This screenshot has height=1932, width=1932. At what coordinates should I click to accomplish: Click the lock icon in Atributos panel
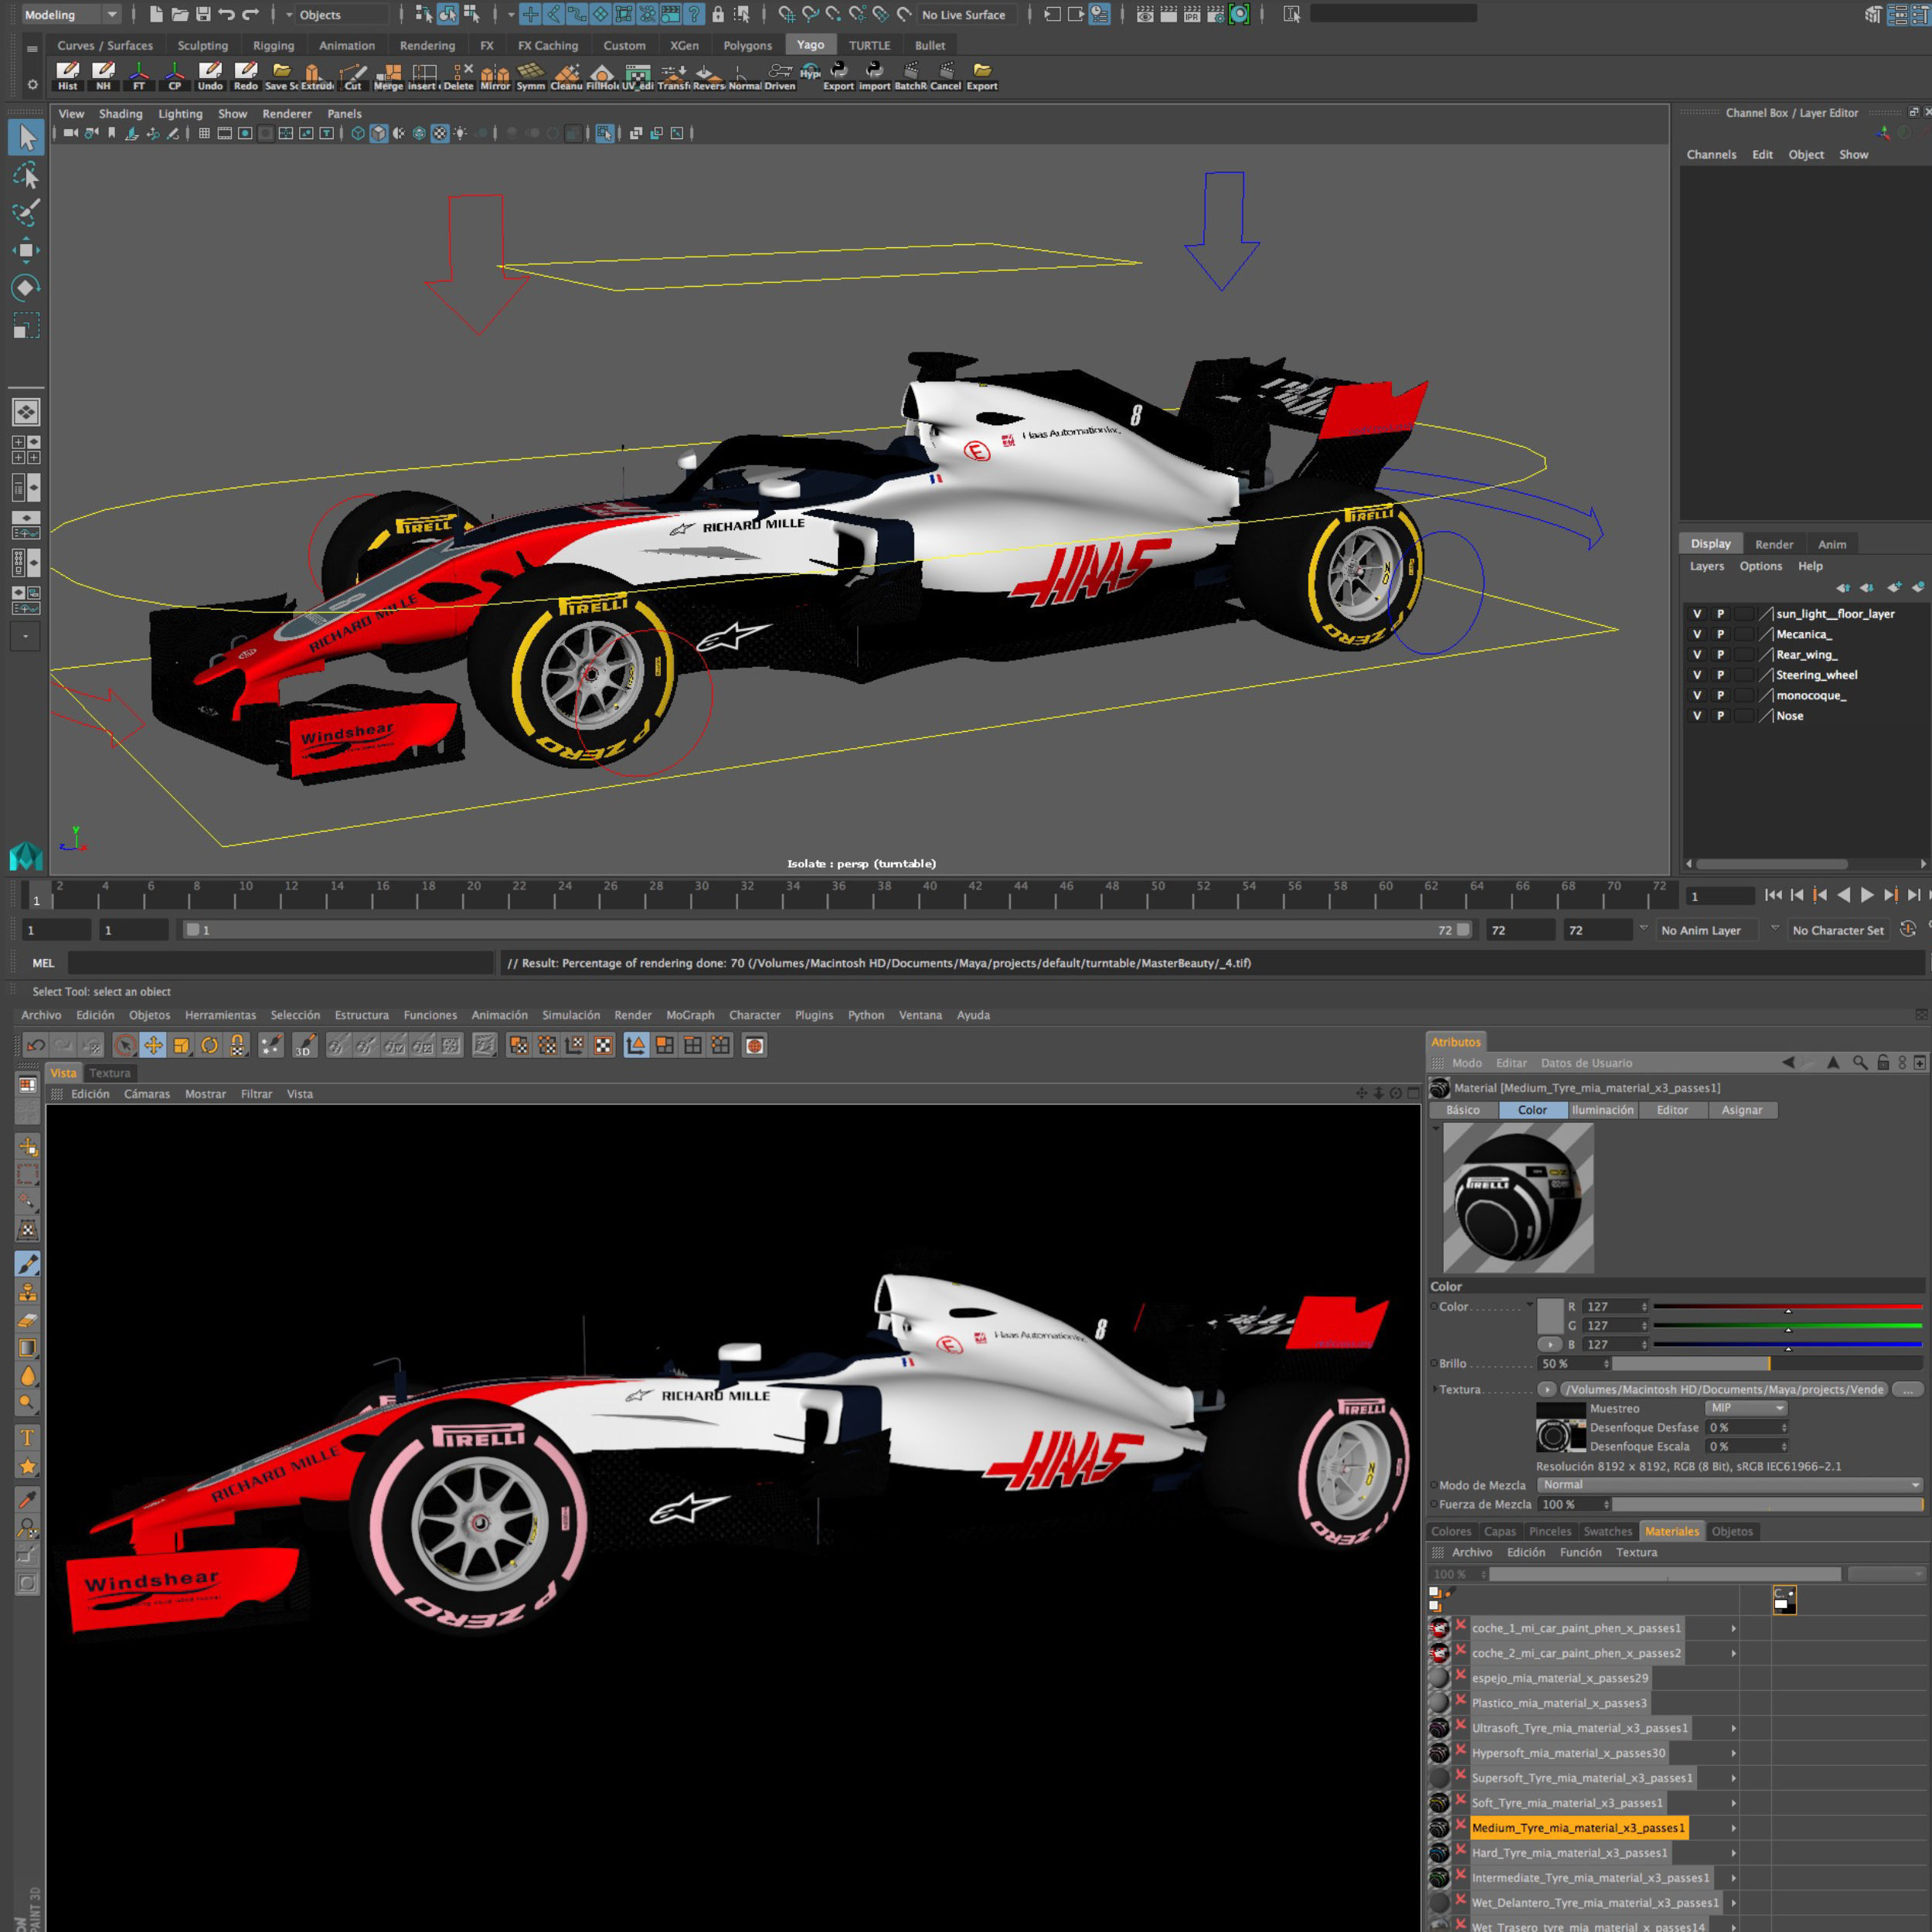[x=1882, y=1063]
